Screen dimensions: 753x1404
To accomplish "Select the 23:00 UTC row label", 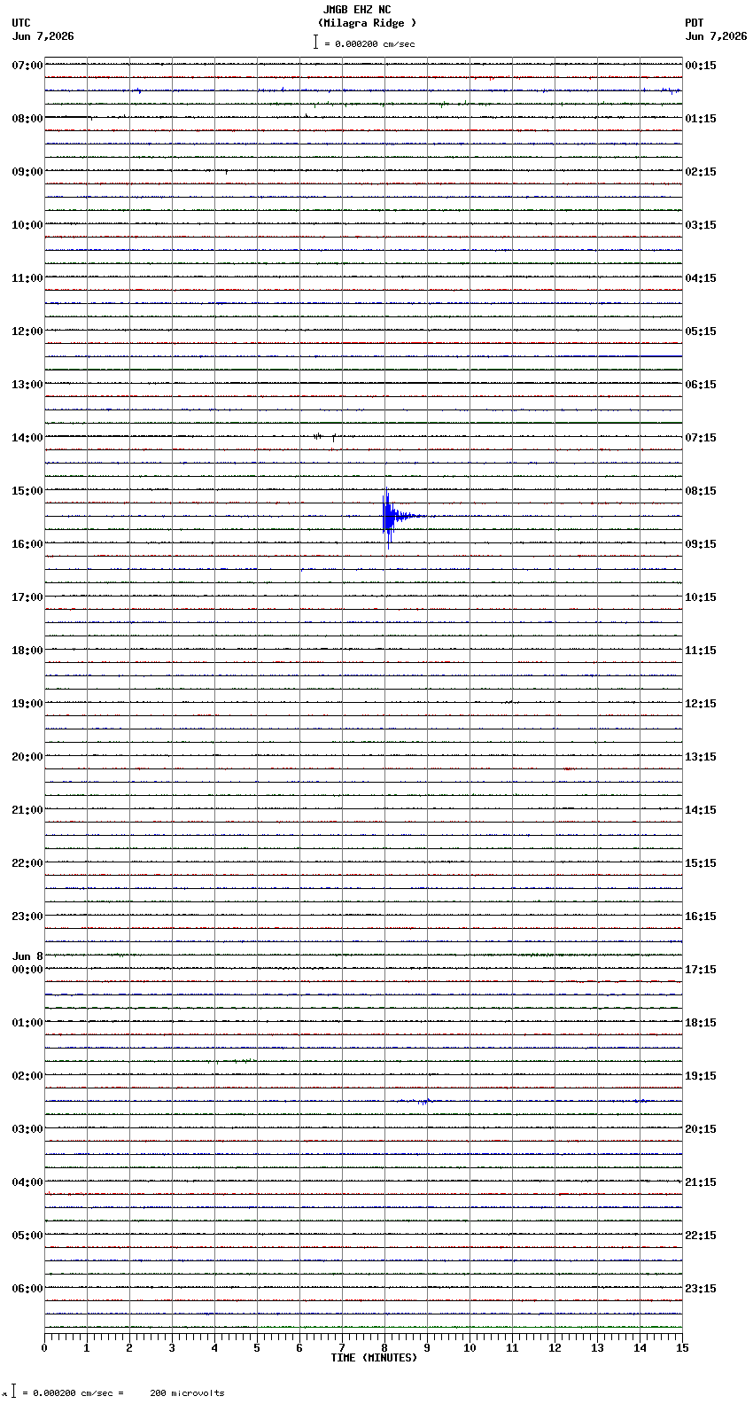I will tap(27, 916).
